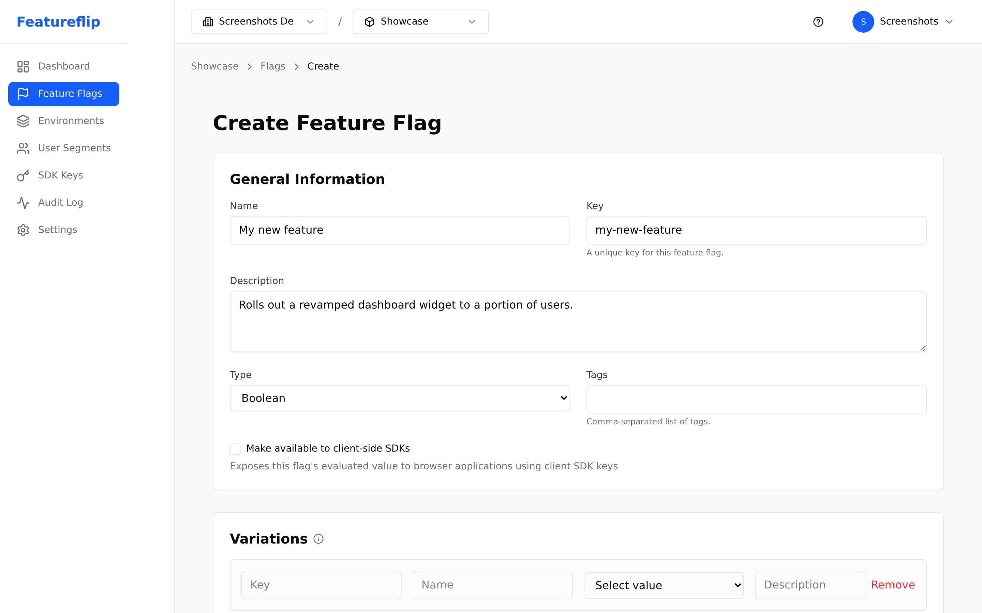Click the Comma-separated list of tags hint
The height and width of the screenshot is (613, 982).
[x=648, y=422]
